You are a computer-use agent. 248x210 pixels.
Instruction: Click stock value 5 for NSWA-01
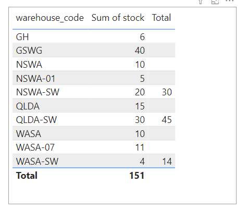coord(142,79)
